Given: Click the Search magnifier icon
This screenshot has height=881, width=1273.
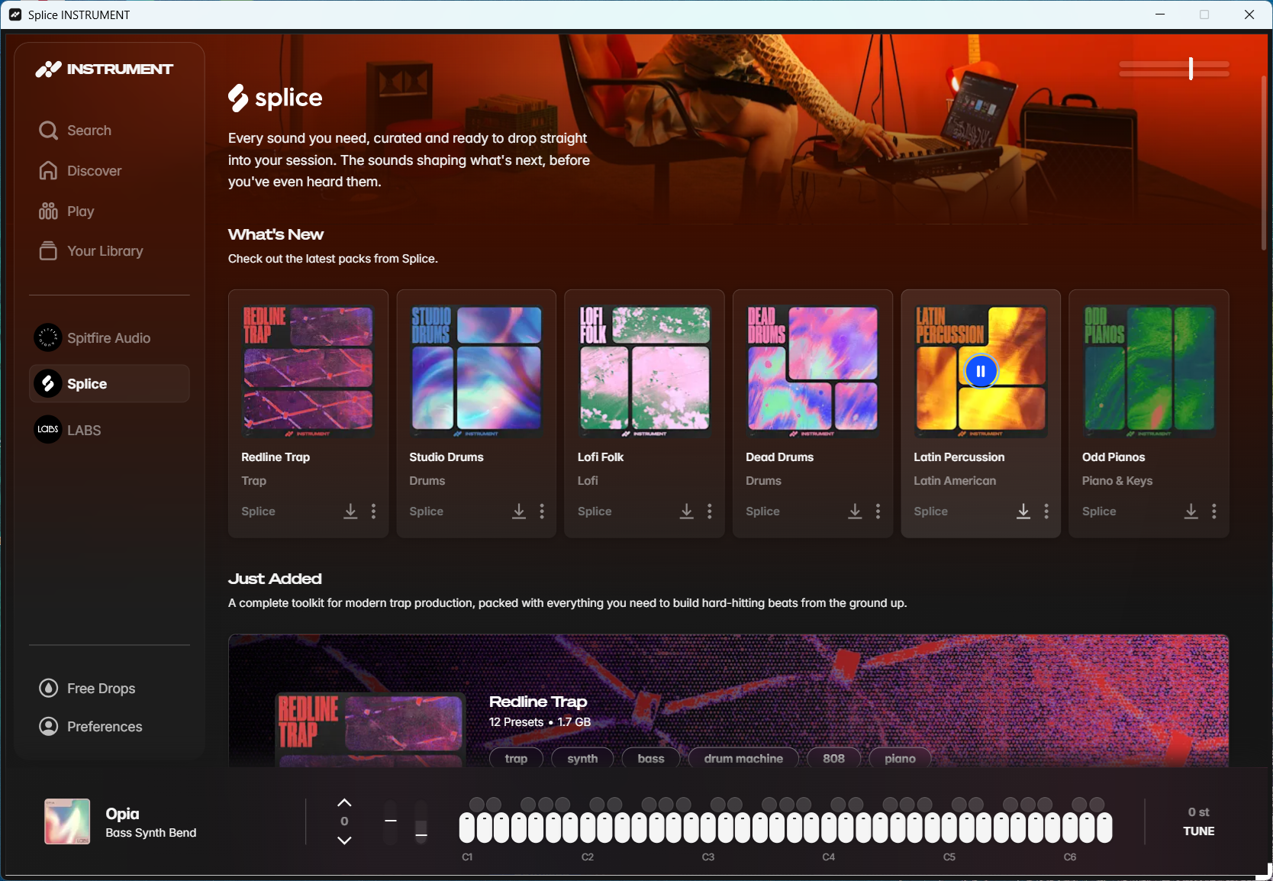Looking at the screenshot, I should tap(48, 131).
